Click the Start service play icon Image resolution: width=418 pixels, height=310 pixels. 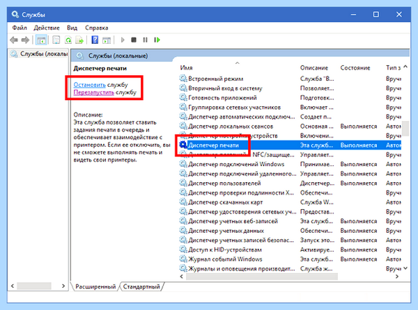pyautogui.click(x=123, y=40)
